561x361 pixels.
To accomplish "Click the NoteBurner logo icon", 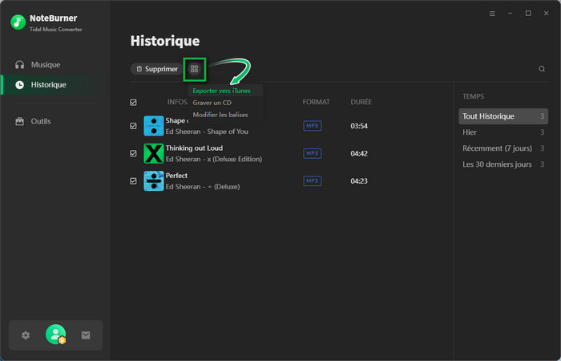I will 18,22.
